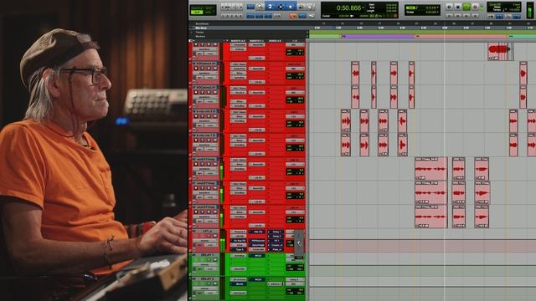Click the Markers ruler label
Viewport: 536px width, 301px height.
(201, 37)
